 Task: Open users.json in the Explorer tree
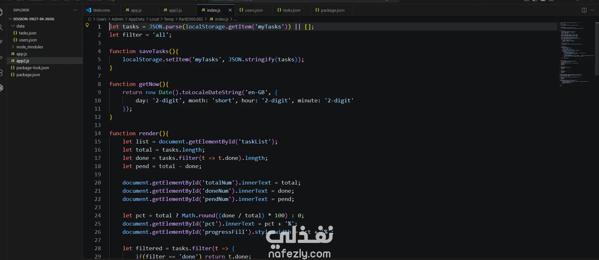click(x=28, y=40)
